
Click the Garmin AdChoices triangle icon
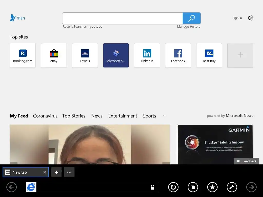pos(248,127)
